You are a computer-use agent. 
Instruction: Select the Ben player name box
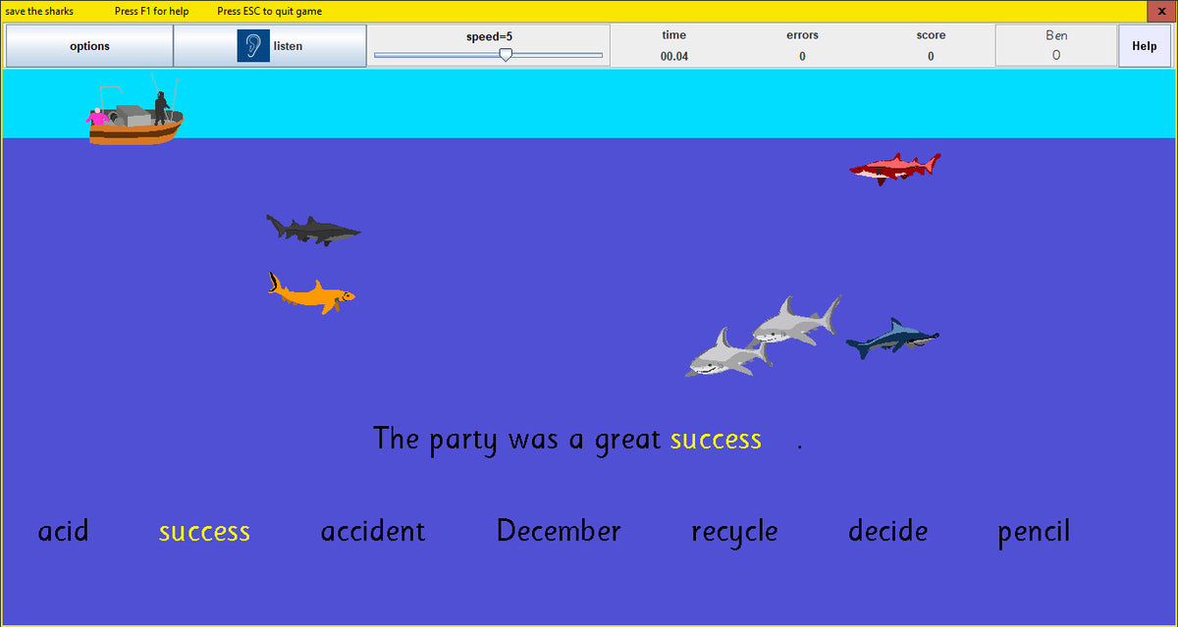[1056, 46]
